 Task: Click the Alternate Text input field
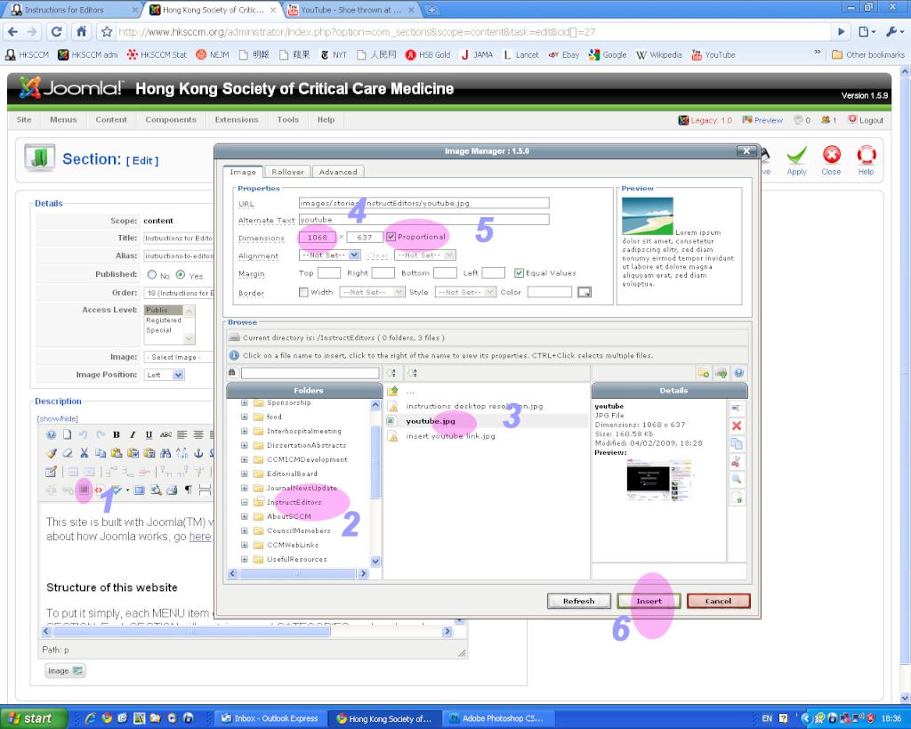[x=423, y=220]
